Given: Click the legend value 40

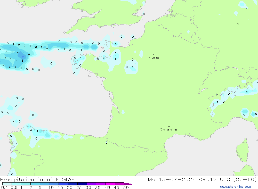Looking at the screenshot, I should (x=107, y=187).
